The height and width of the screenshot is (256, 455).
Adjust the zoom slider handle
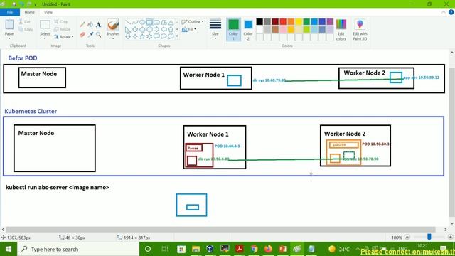(x=429, y=238)
